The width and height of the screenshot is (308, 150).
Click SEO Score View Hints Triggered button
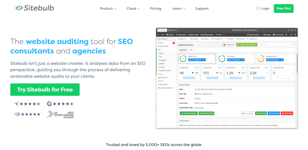click(x=236, y=60)
